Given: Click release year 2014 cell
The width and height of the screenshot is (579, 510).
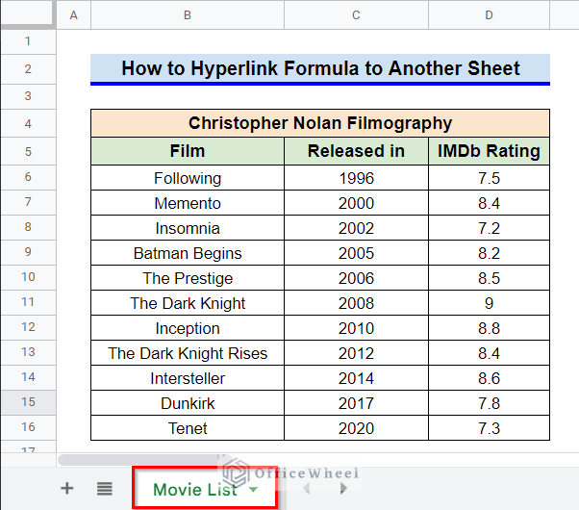Looking at the screenshot, I should coord(356,378).
